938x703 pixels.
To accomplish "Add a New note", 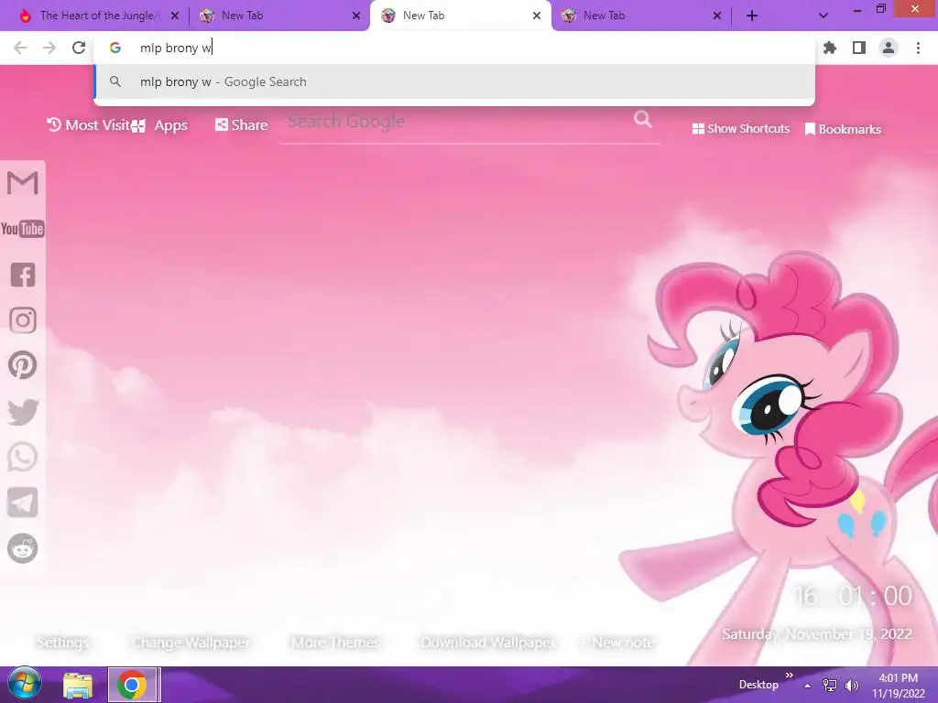I will tap(616, 643).
